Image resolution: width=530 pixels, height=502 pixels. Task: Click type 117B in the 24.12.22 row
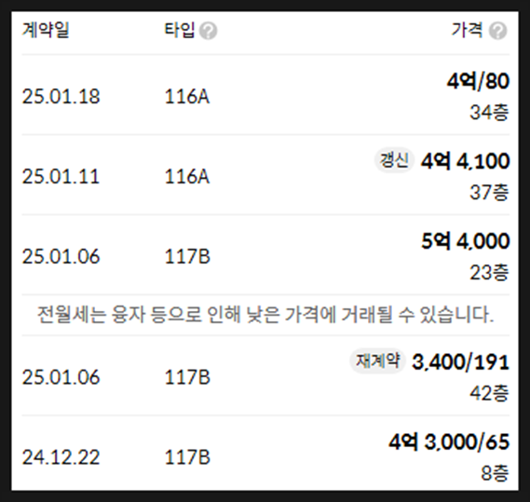(187, 457)
